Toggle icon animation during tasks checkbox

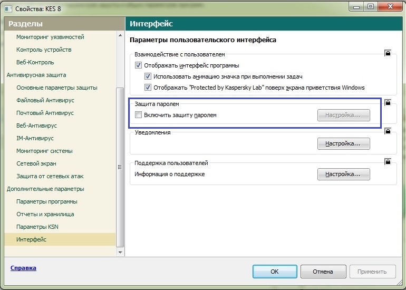coord(148,76)
